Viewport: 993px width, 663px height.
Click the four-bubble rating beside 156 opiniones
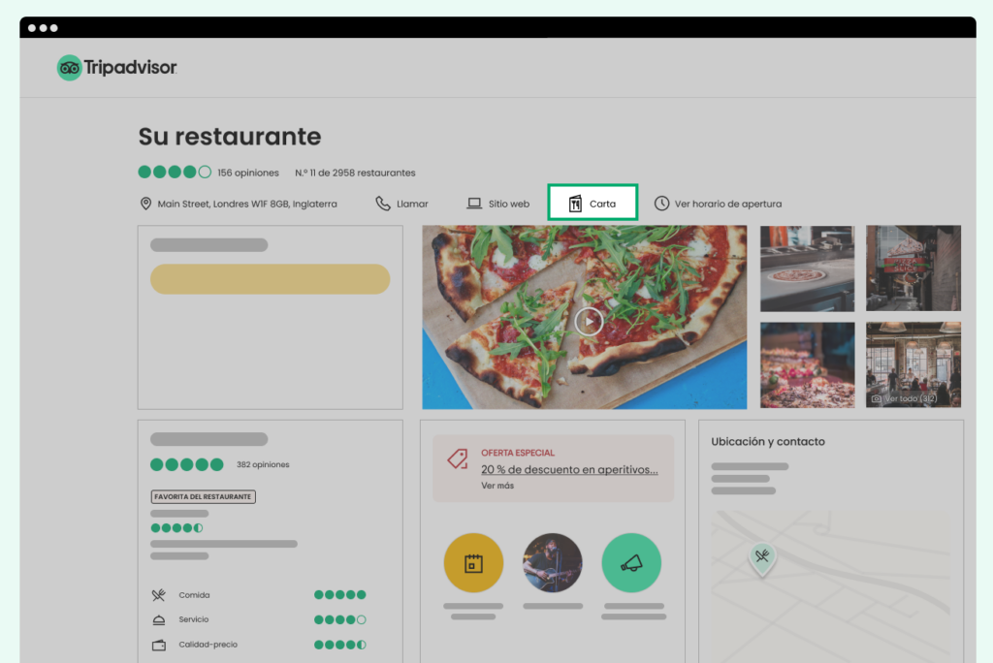(175, 172)
